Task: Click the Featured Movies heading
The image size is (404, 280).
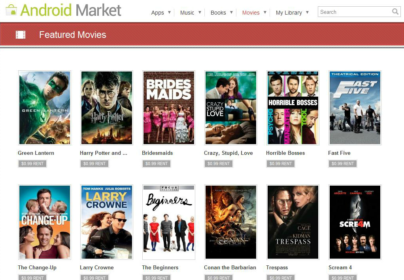Action: click(73, 35)
